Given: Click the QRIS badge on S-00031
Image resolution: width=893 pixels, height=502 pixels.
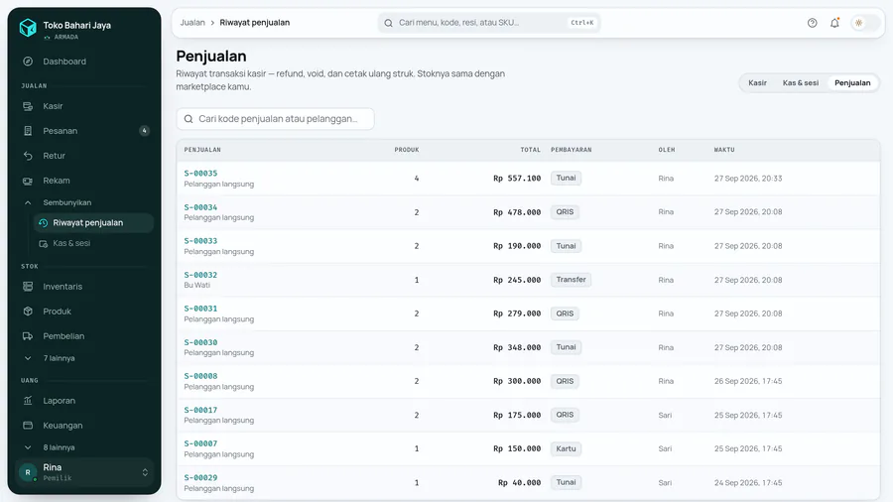Looking at the screenshot, I should (x=565, y=314).
